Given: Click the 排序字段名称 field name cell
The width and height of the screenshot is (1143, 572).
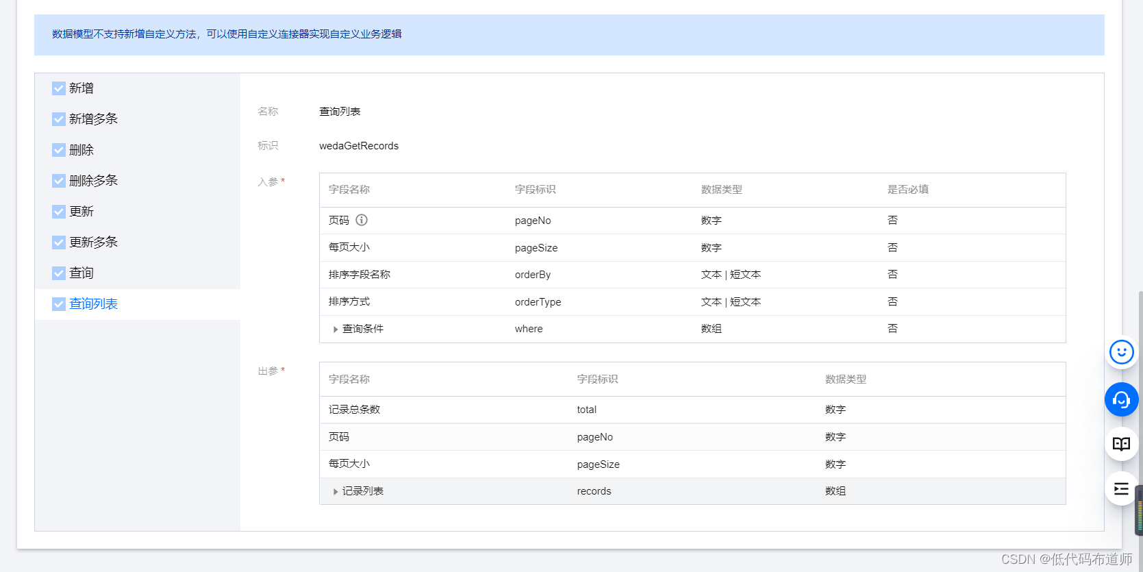Looking at the screenshot, I should click(360, 275).
